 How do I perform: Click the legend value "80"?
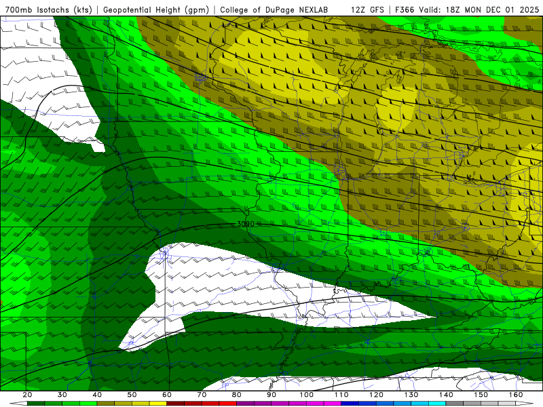pos(236,395)
